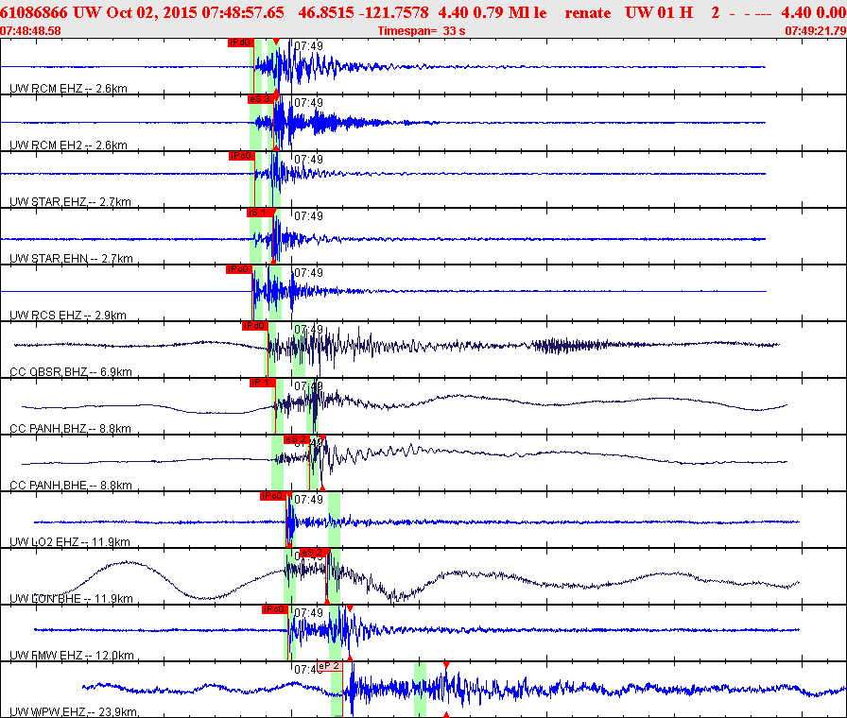Screen dimensions: 847x718
Task: Select the 'UW STAR EHN -- 2.7km' label
Action: tap(71, 259)
